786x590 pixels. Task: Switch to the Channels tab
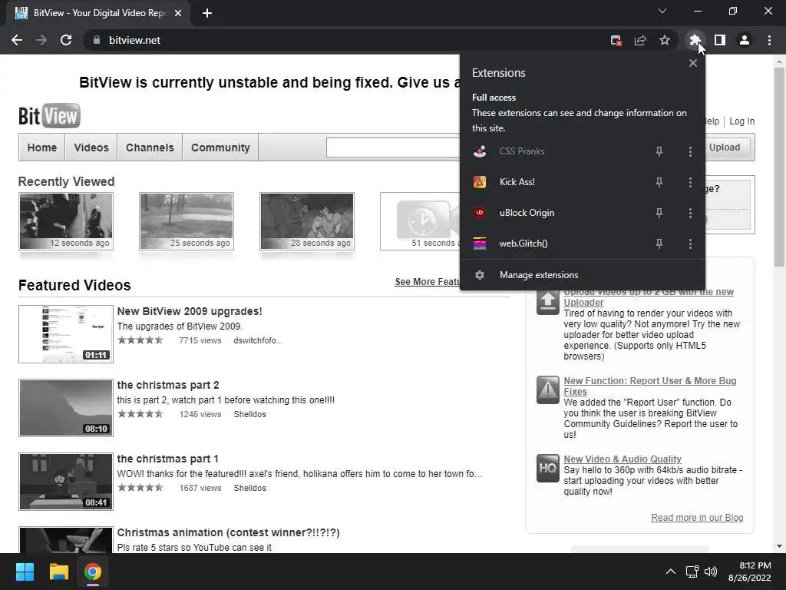[150, 147]
